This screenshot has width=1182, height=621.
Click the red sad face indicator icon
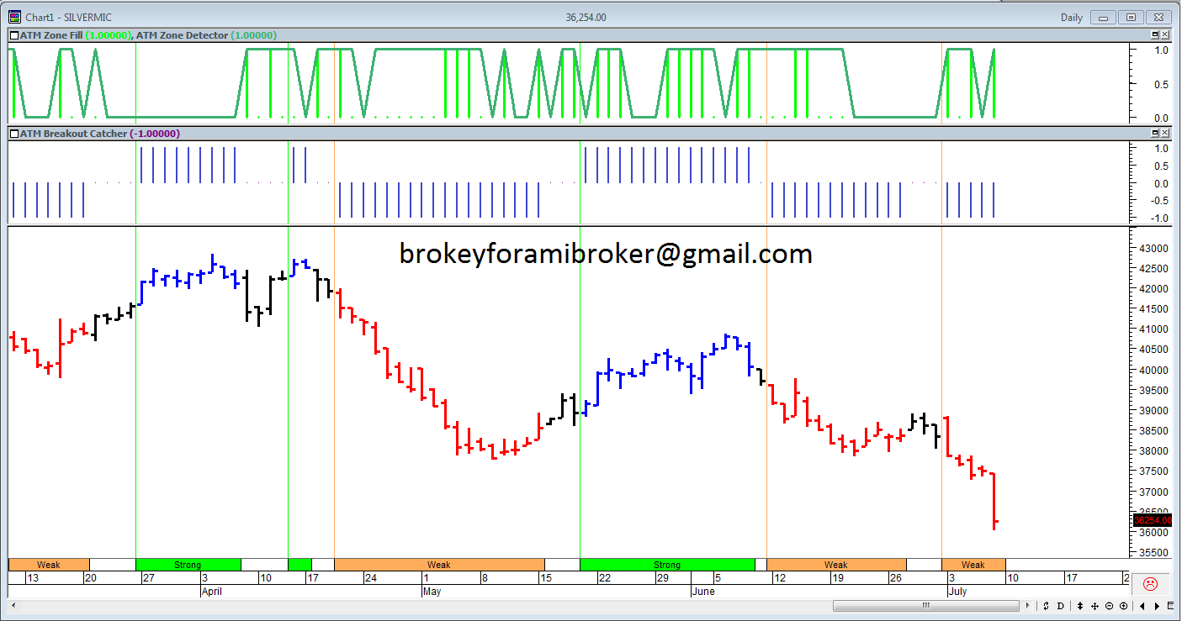(1150, 584)
